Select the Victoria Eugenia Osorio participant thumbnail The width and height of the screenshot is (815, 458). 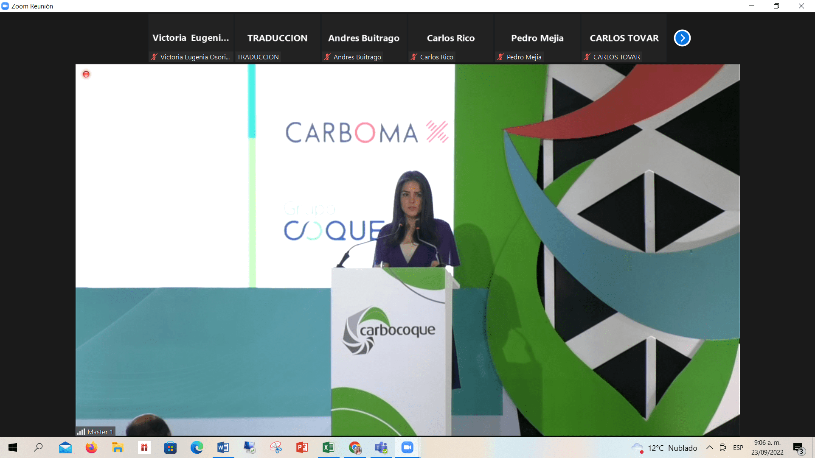point(191,38)
